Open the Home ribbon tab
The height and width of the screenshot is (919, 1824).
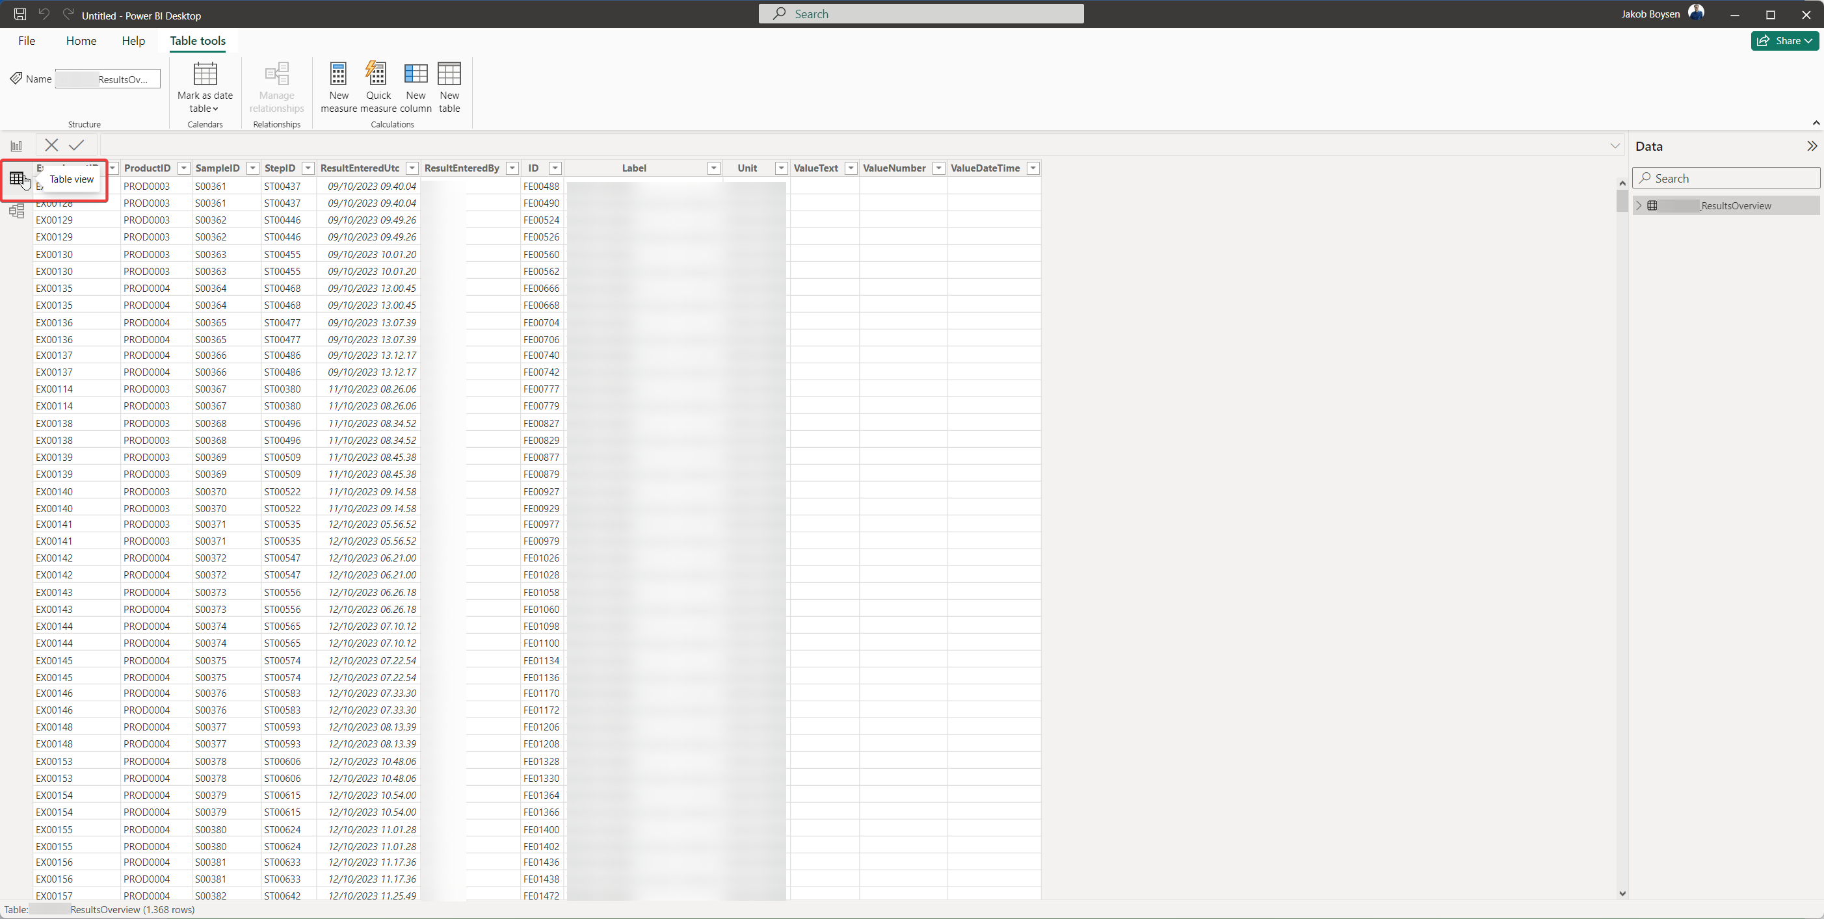81,40
